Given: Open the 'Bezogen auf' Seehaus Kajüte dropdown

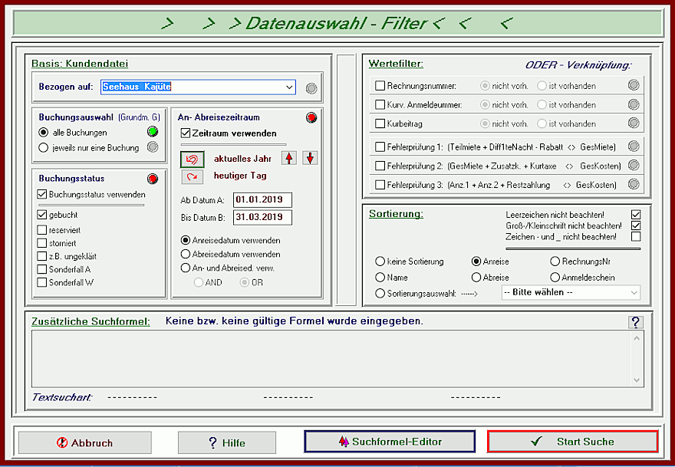Looking at the screenshot, I should pos(288,87).
